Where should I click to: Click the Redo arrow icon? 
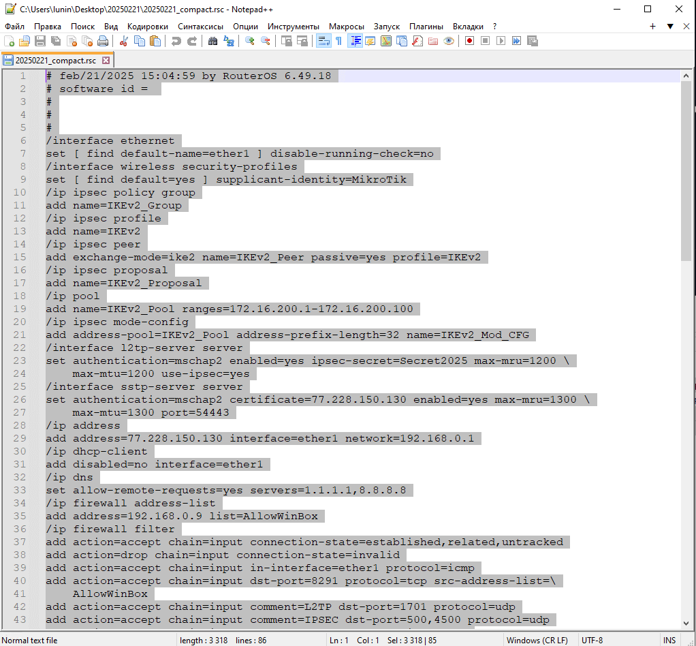click(x=192, y=42)
